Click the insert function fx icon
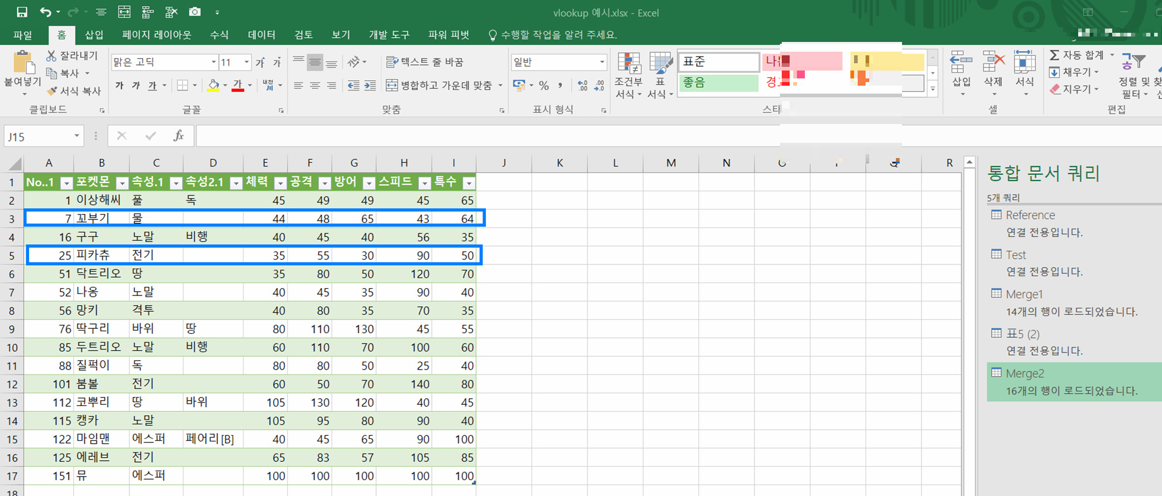Screen dimensions: 1162x496 pyautogui.click(x=179, y=136)
